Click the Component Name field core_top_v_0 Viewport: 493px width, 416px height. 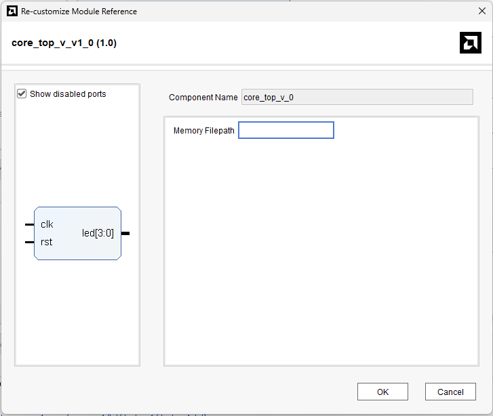pos(357,97)
